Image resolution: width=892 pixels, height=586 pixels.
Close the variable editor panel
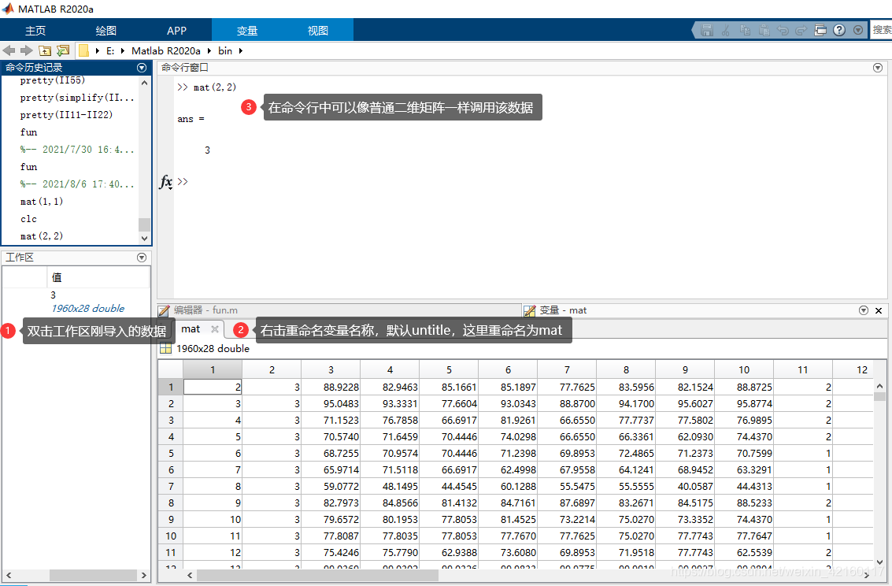(879, 310)
